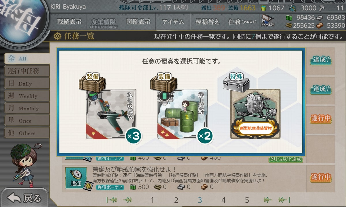The width and height of the screenshot is (346, 207).
Task: Open the アイテム屋 shop icon
Action: point(268,21)
